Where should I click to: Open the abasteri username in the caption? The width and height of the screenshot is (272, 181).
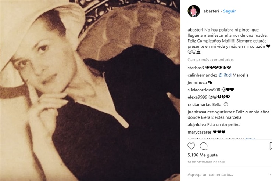(x=195, y=30)
